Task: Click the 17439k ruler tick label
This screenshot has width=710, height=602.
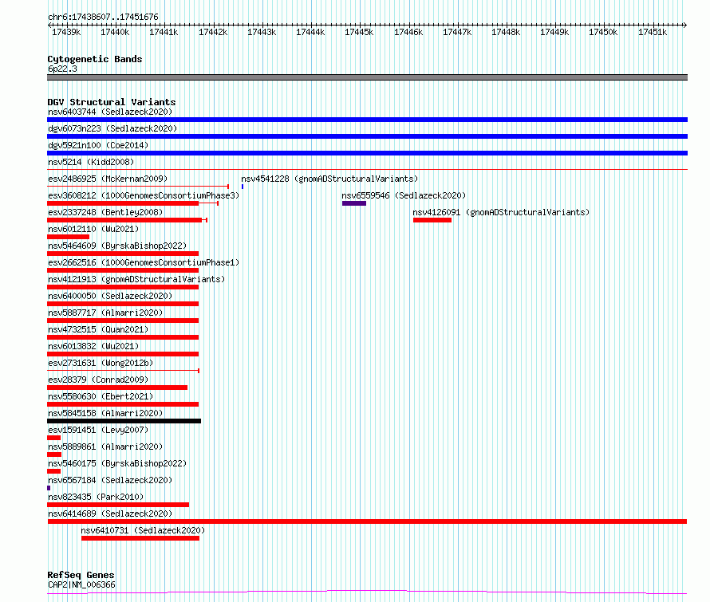Action: coord(66,32)
